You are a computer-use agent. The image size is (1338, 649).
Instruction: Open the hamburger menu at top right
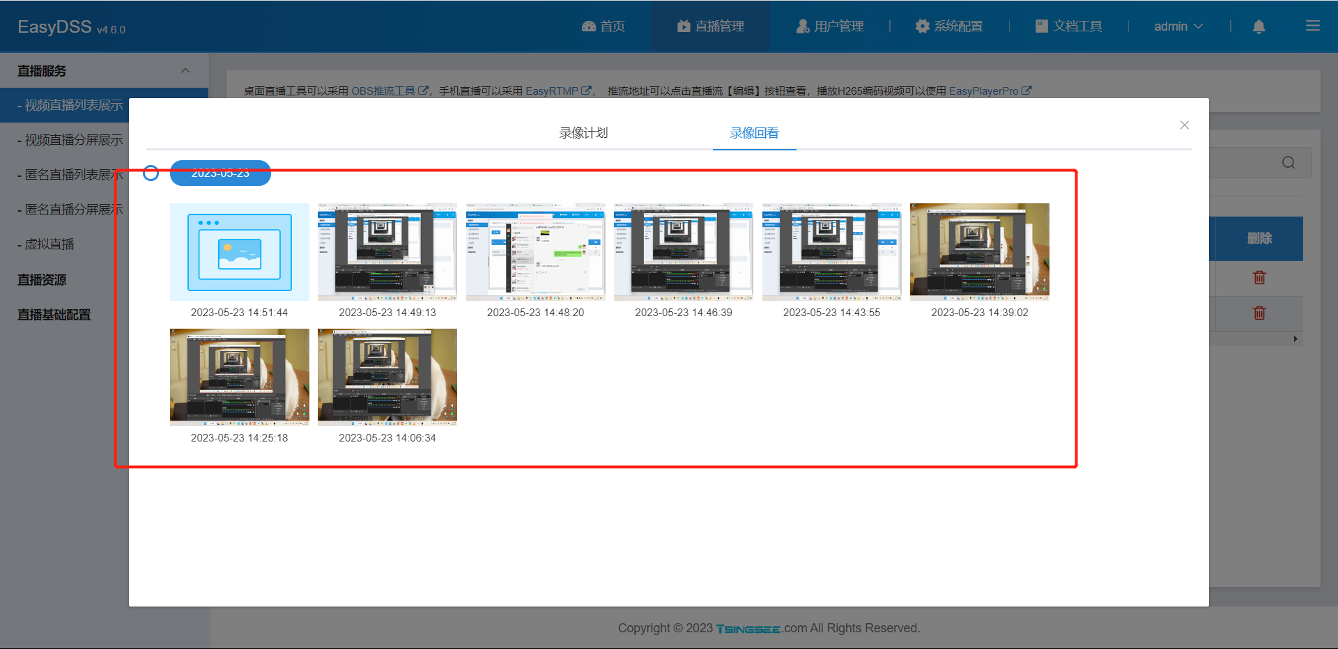(x=1312, y=26)
